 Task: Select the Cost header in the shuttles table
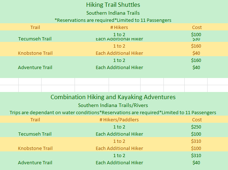click(x=197, y=27)
